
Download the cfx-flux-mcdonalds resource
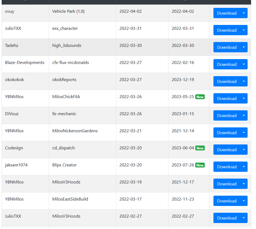click(x=227, y=64)
